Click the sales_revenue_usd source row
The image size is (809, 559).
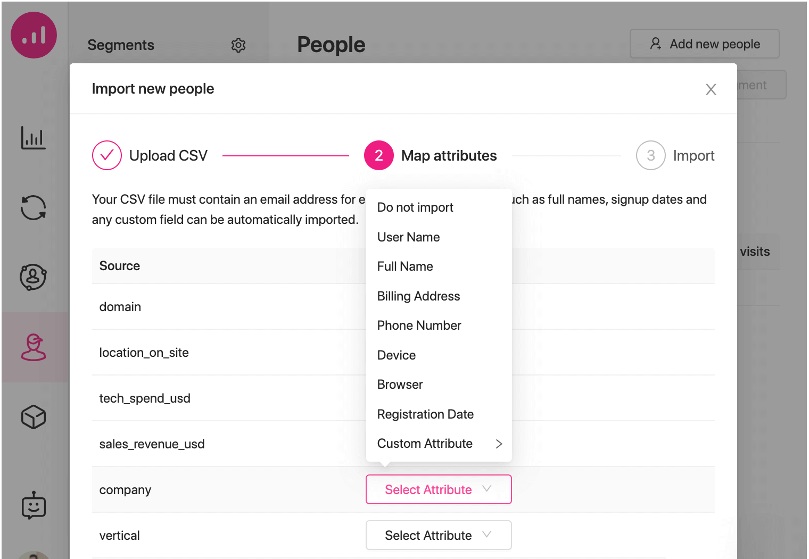[x=403, y=444]
